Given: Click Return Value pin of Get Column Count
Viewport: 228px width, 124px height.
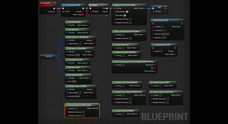Looking at the screenshot, I should (87, 63).
